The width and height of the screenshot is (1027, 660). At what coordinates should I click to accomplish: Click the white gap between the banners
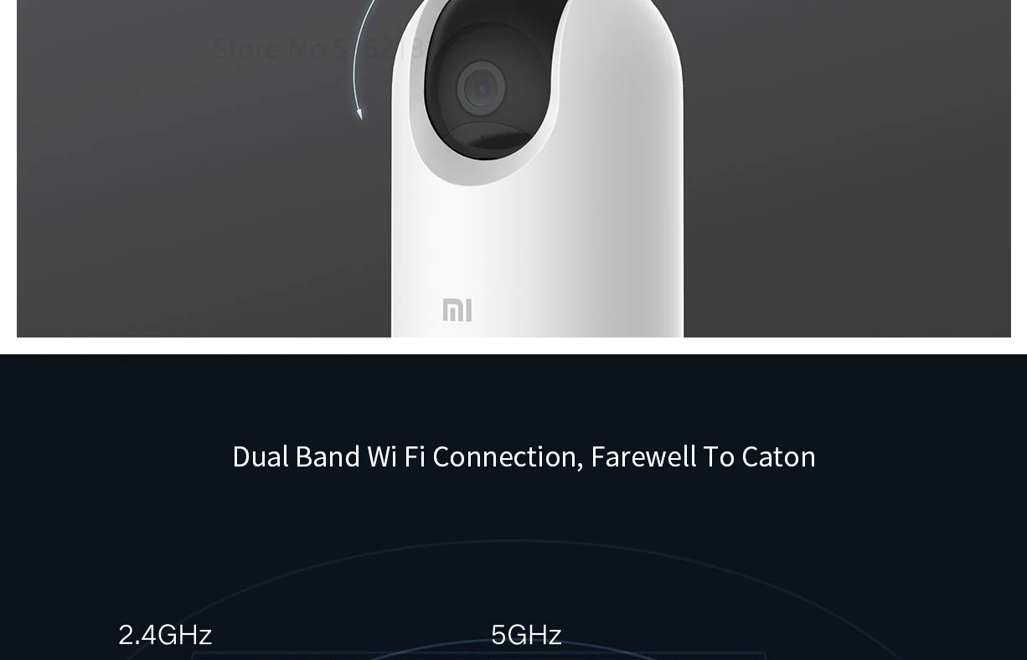click(513, 346)
